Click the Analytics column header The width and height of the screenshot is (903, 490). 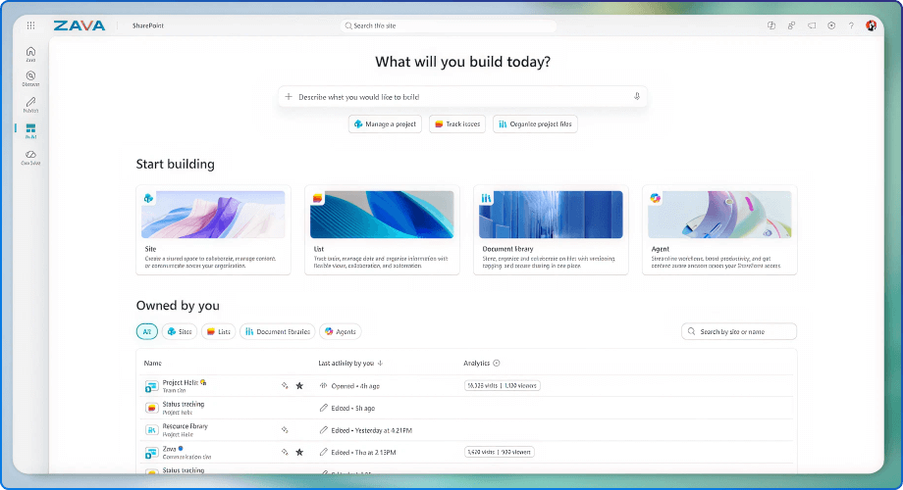click(477, 363)
